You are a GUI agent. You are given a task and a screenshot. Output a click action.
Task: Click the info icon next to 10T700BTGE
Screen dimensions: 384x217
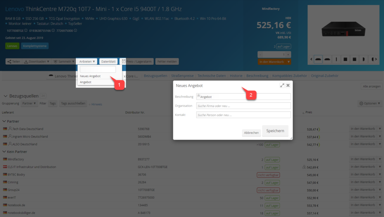click(26, 31)
